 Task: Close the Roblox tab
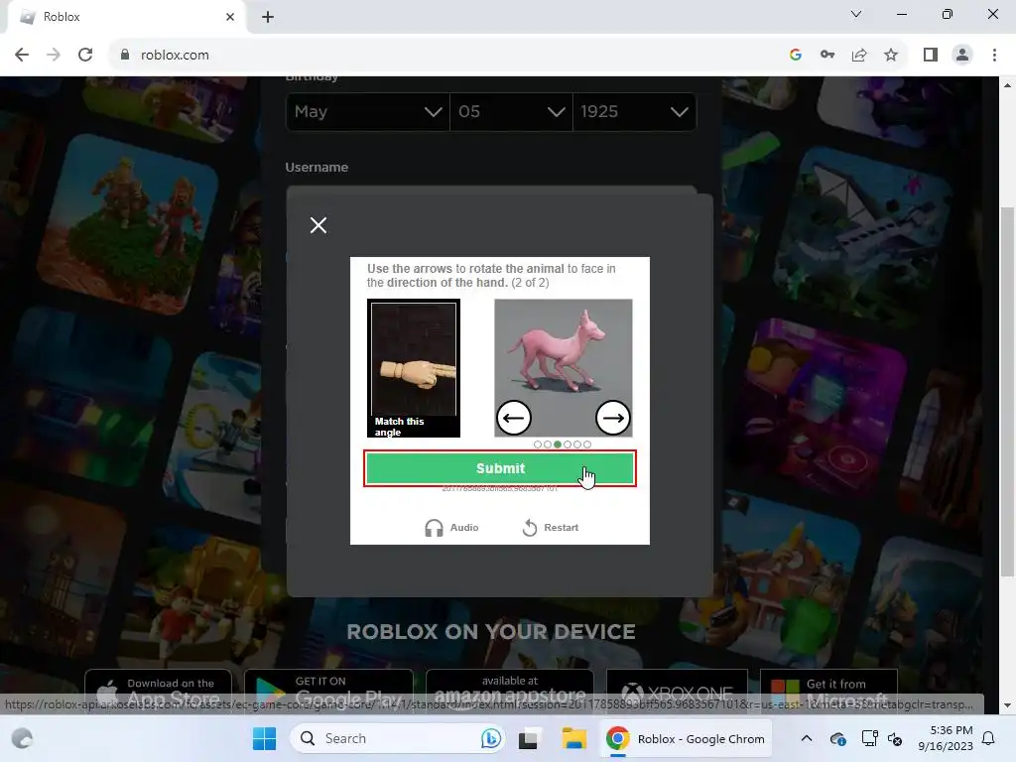click(230, 17)
